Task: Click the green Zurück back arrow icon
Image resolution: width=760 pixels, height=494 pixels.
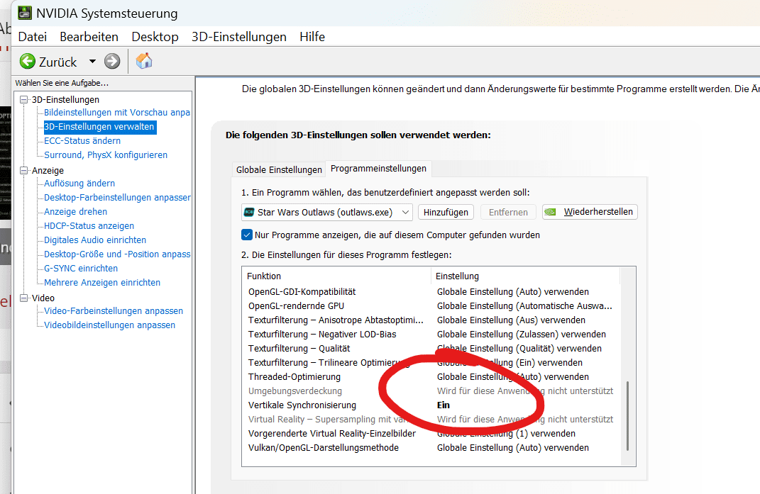Action: click(x=28, y=62)
